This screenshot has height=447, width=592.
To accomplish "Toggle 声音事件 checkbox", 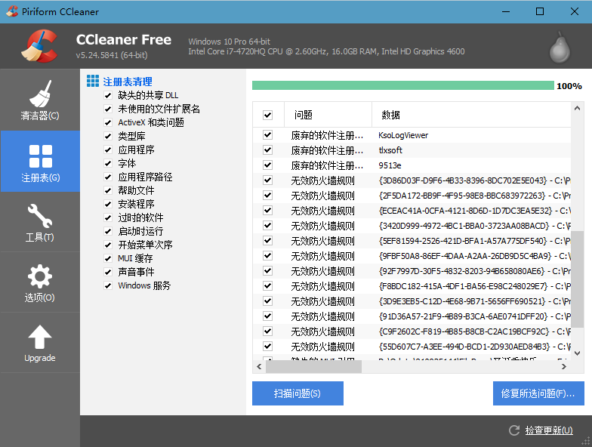I will [108, 272].
